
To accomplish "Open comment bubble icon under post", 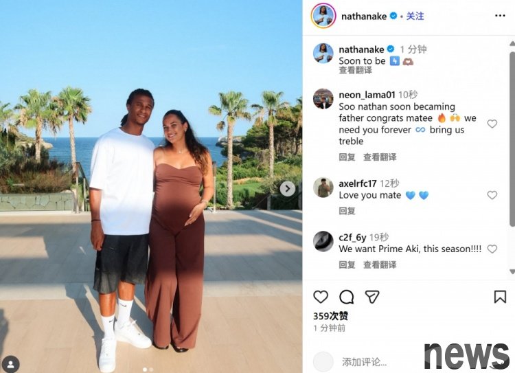I will [x=347, y=297].
